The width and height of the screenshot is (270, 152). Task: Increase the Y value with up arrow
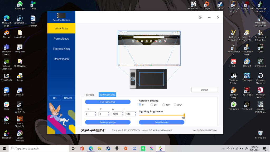tap(109, 113)
